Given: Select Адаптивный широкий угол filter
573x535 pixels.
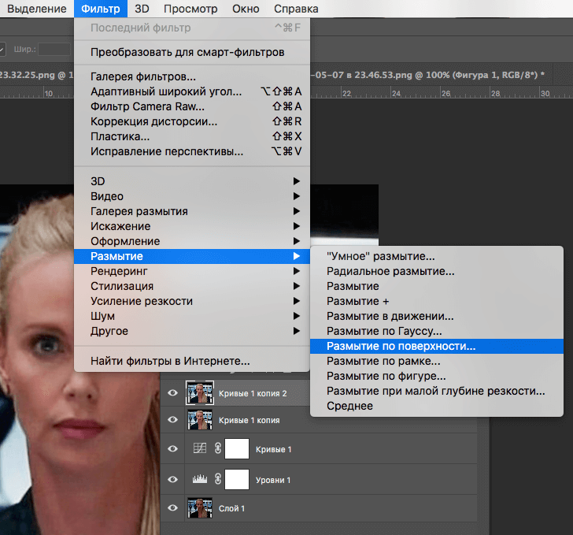Looking at the screenshot, I should pos(192,91).
